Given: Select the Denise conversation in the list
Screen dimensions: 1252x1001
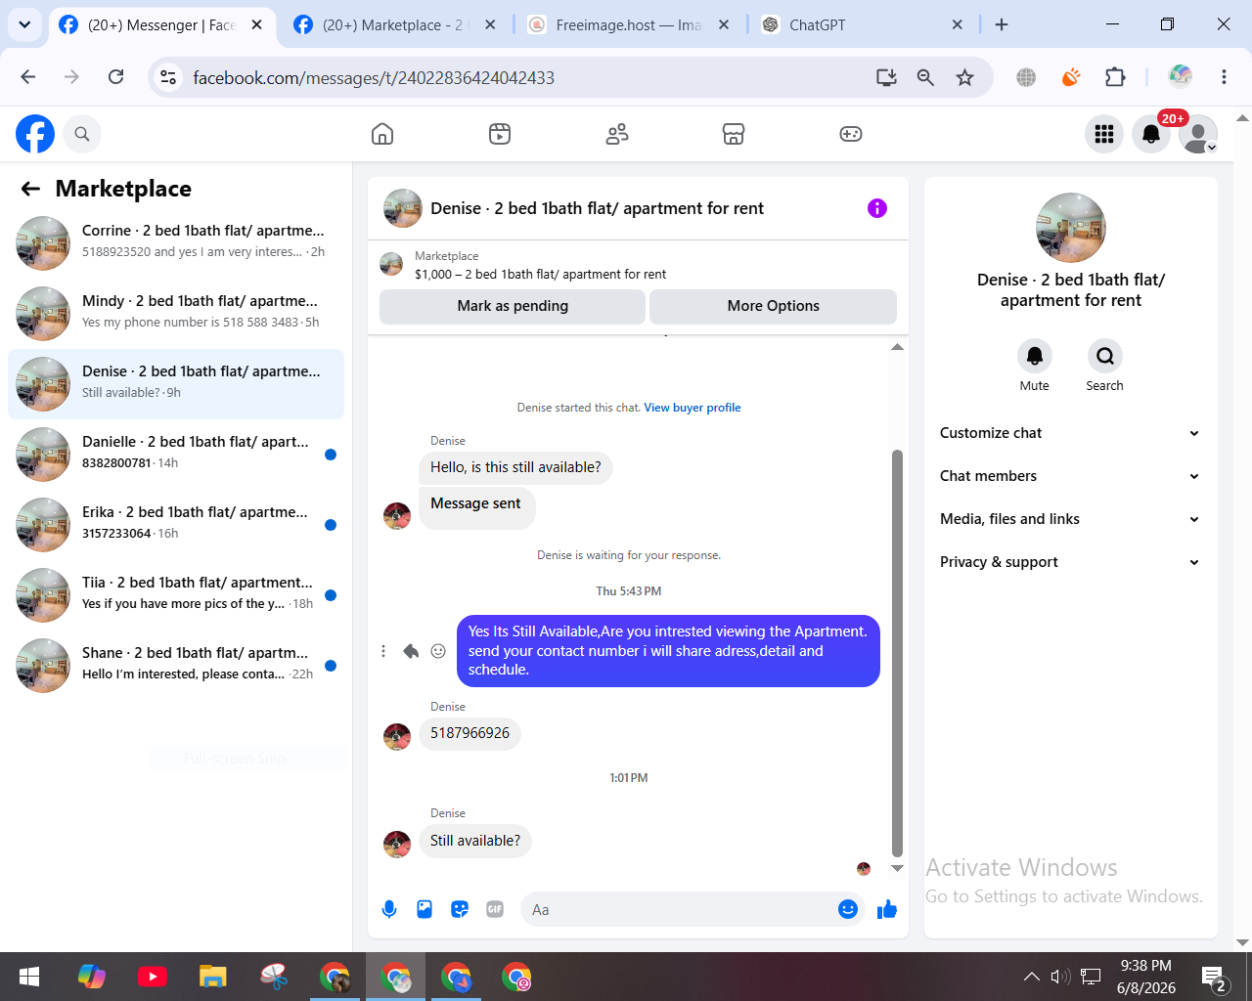Looking at the screenshot, I should point(176,383).
